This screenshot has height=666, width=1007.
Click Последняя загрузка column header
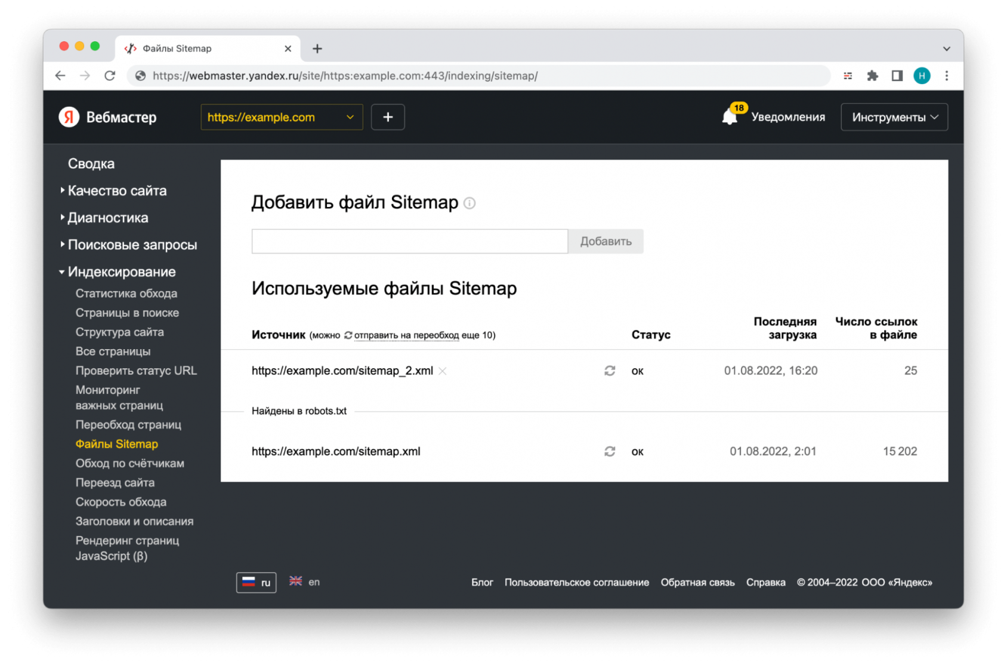click(784, 328)
